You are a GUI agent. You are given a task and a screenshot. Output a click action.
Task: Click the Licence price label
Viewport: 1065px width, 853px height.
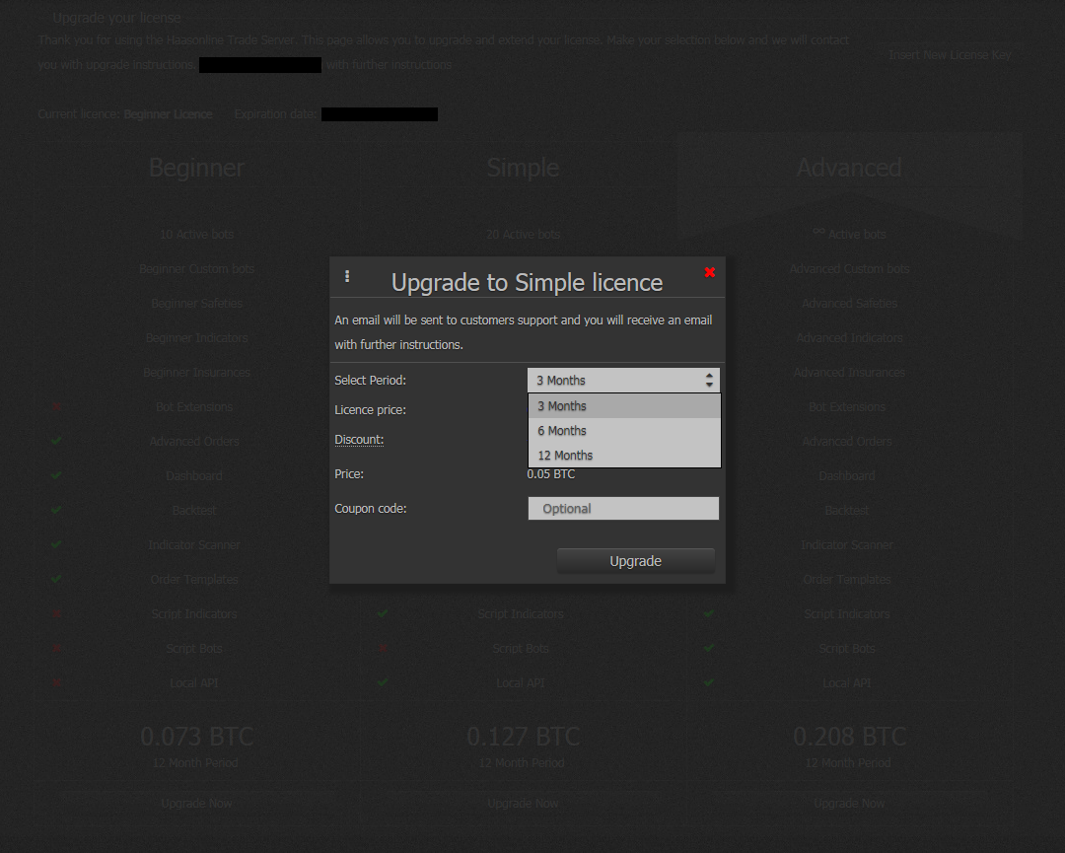370,410
